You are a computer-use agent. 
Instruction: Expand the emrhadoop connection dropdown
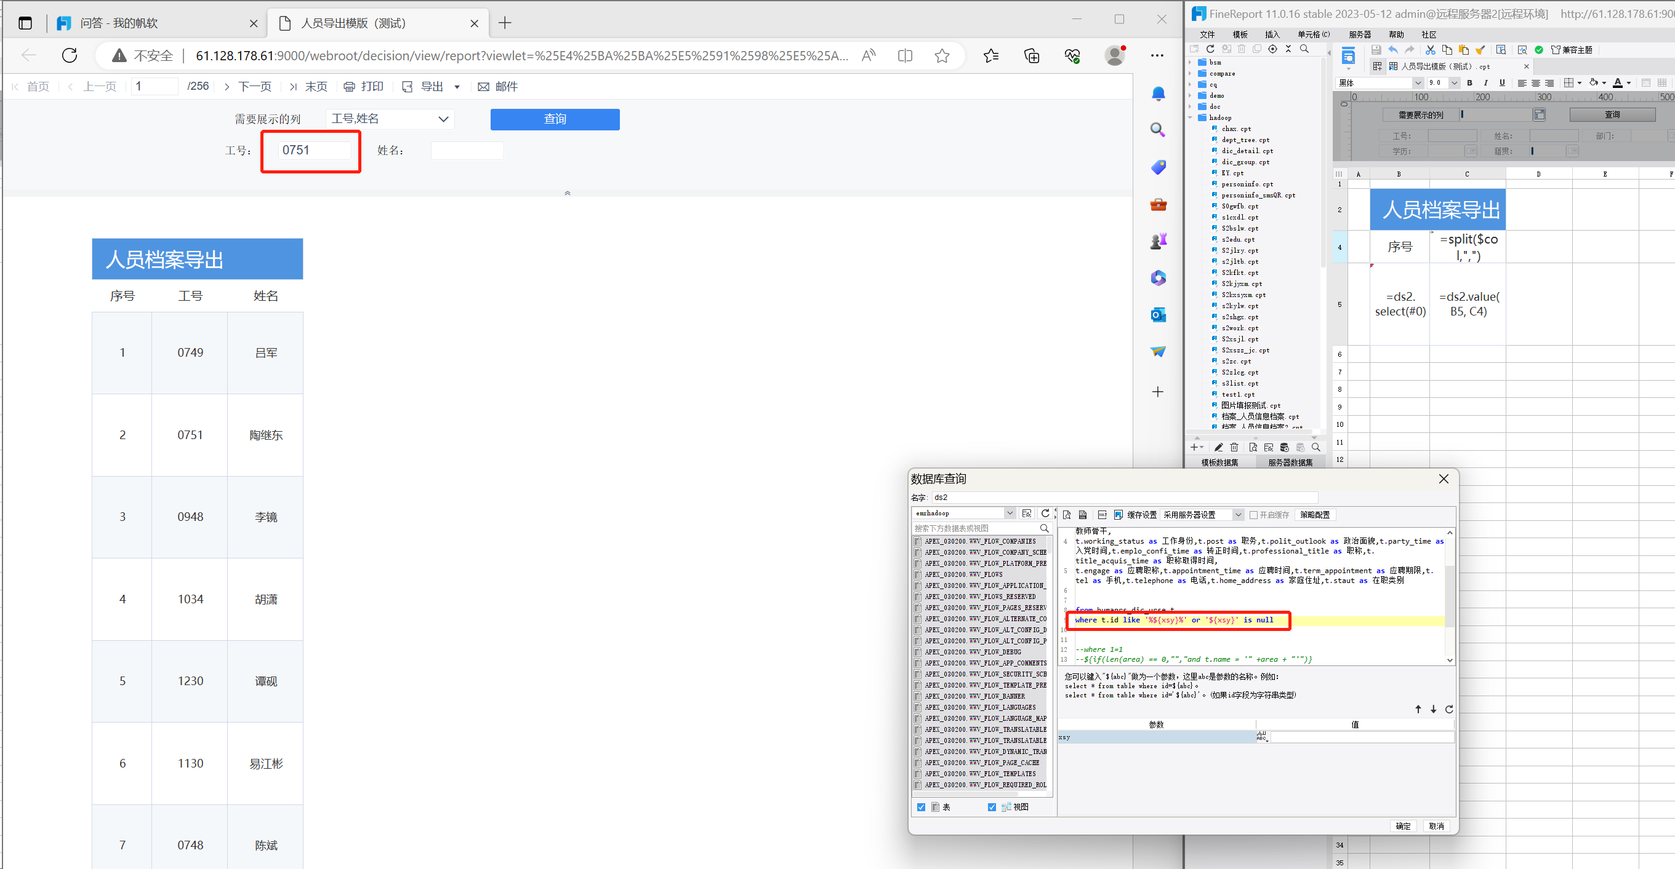point(1009,514)
